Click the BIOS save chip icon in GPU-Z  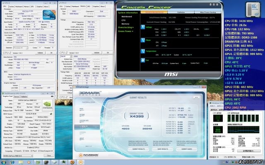coord(51,114)
